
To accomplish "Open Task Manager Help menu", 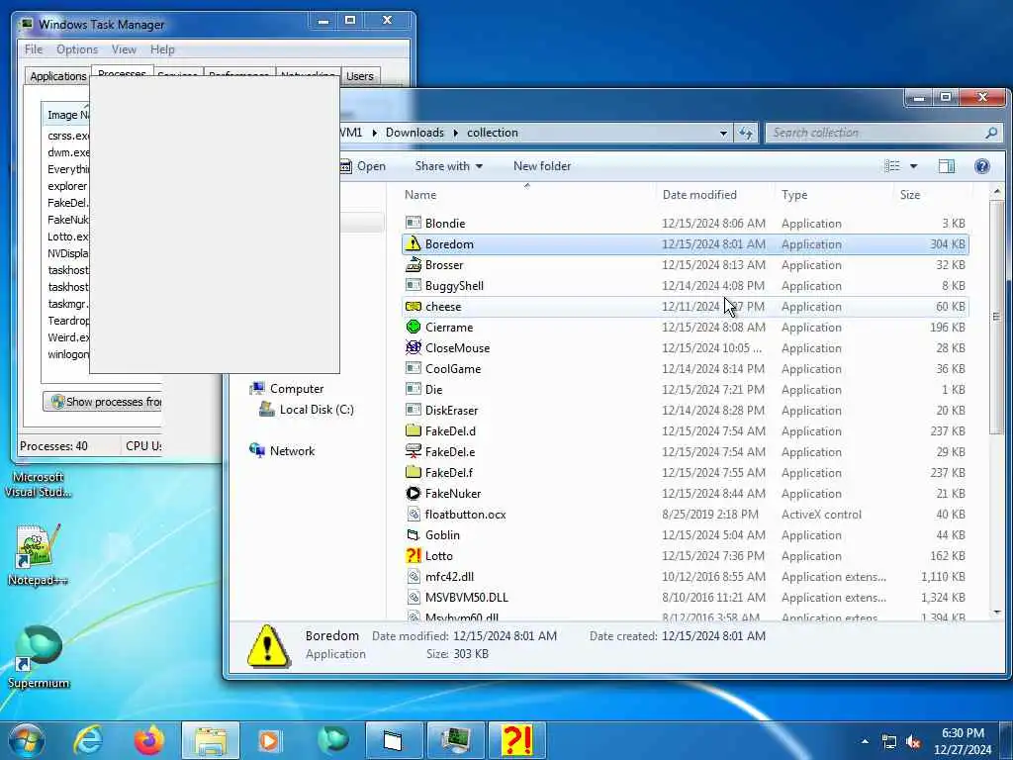I will point(162,49).
